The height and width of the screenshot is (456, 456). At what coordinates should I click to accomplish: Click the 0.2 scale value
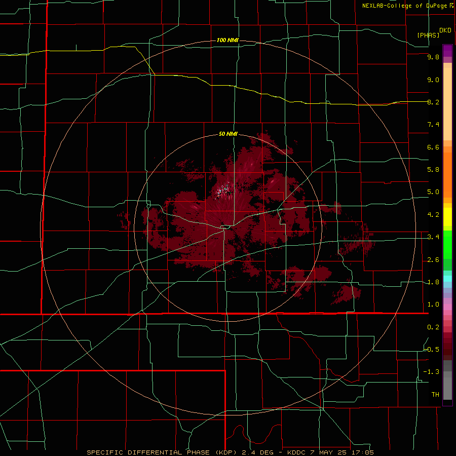point(433,327)
